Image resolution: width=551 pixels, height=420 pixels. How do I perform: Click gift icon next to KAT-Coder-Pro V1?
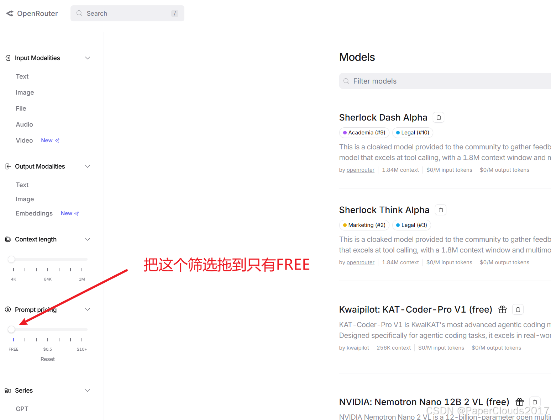pyautogui.click(x=503, y=309)
